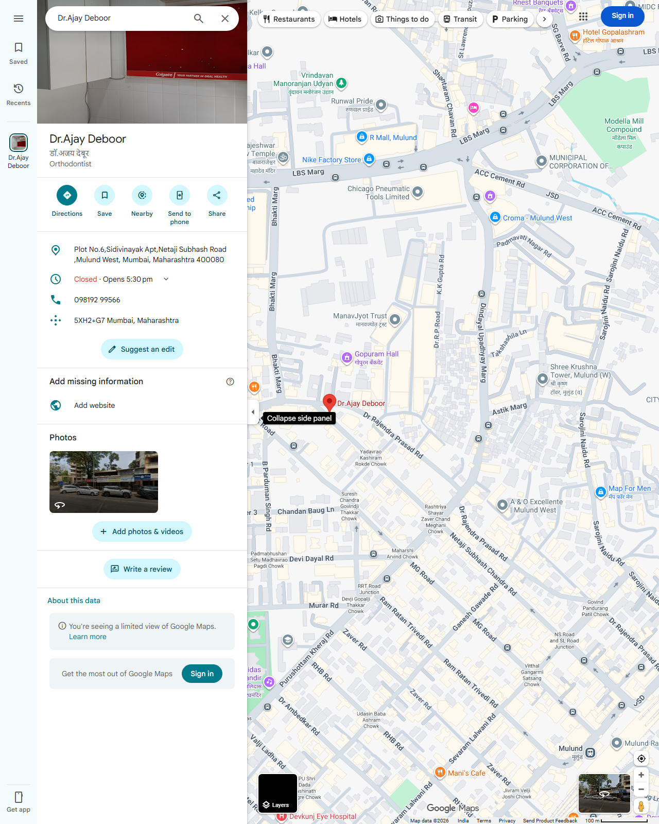Screen dimensions: 659x824
Task: Click Write a review button
Action: click(142, 569)
